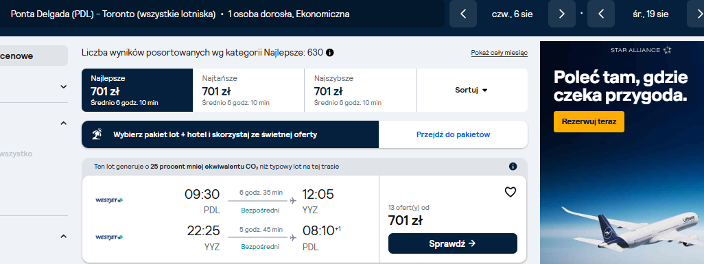This screenshot has height=264, width=704.
Task: Open the Sortuj dropdown
Action: coord(471,90)
